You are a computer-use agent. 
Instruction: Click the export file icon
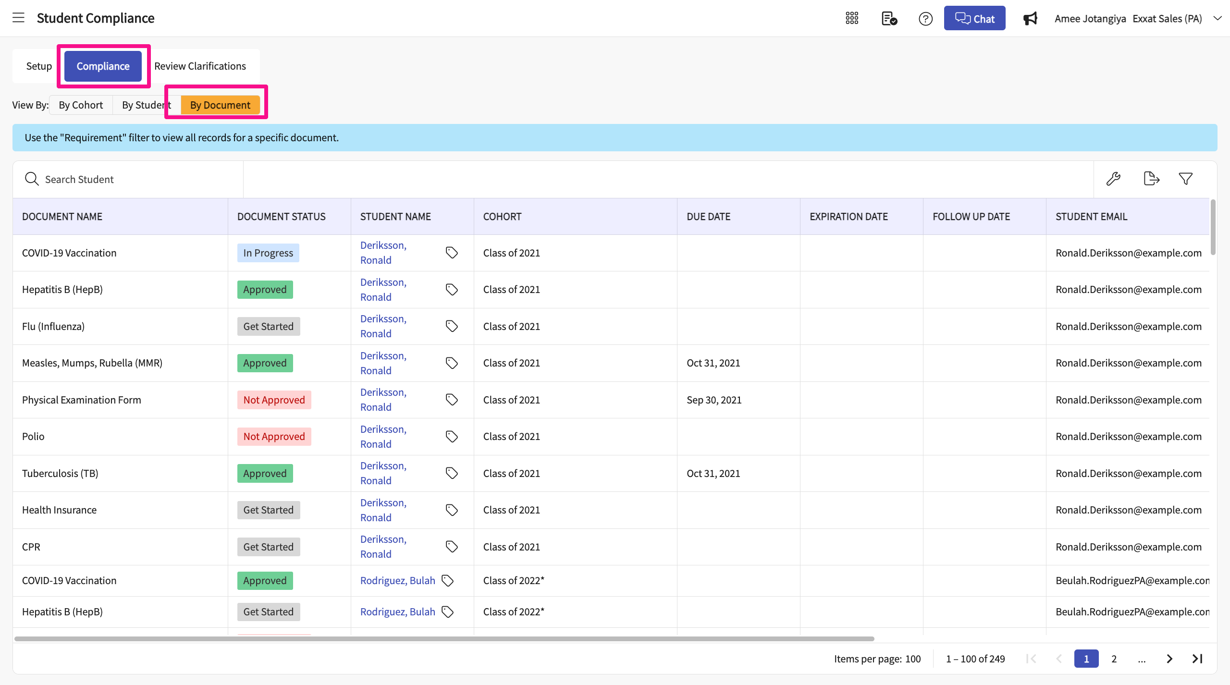coord(1151,179)
